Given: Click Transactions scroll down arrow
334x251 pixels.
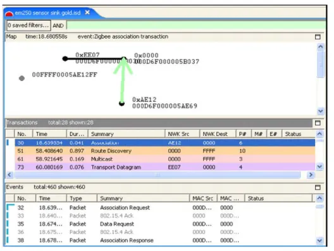Looking at the screenshot, I should tap(319, 166).
